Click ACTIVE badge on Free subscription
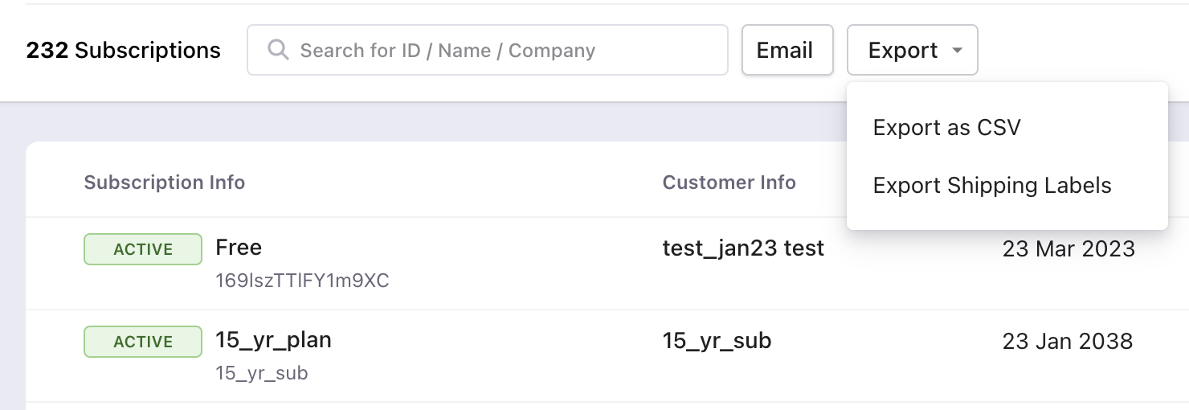The image size is (1189, 410). 143,249
